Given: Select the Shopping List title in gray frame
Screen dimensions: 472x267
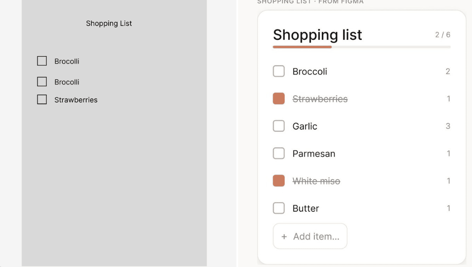Looking at the screenshot, I should coord(109,24).
